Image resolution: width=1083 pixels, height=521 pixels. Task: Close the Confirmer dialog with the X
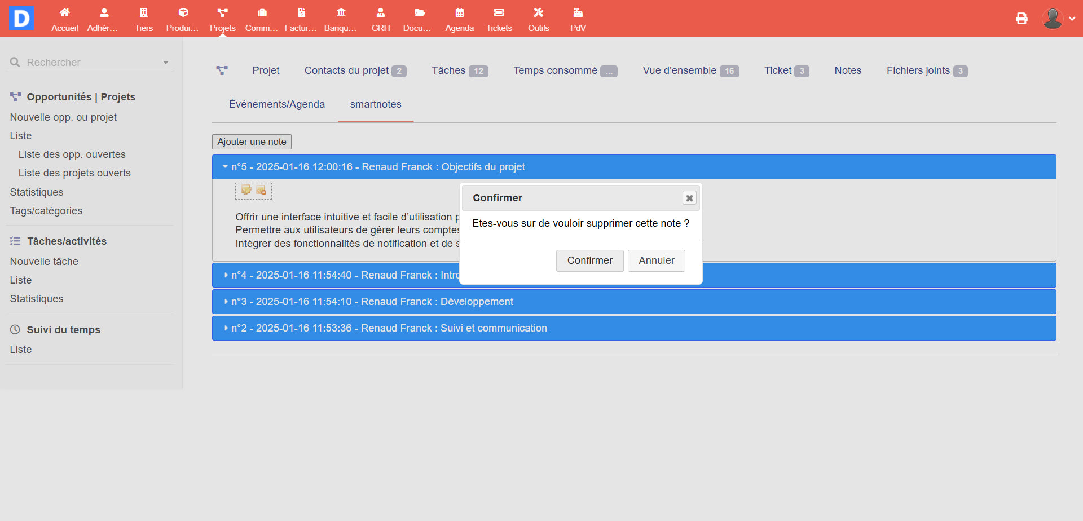click(x=689, y=198)
